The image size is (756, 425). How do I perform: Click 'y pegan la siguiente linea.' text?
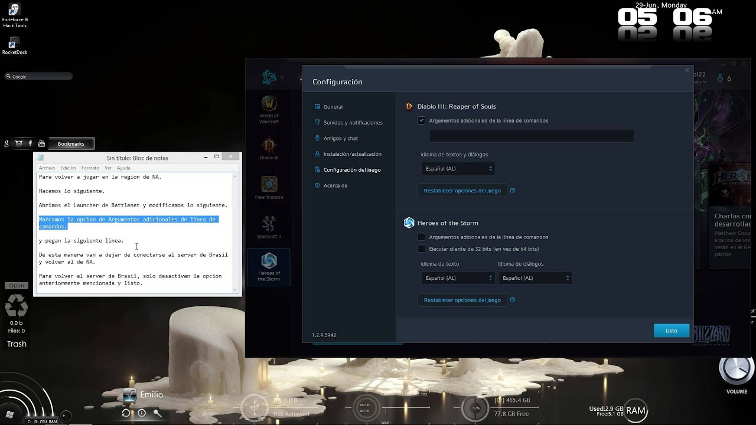click(81, 241)
